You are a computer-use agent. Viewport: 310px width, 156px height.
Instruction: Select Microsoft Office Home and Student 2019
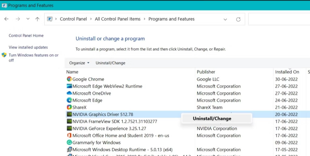point(121,136)
